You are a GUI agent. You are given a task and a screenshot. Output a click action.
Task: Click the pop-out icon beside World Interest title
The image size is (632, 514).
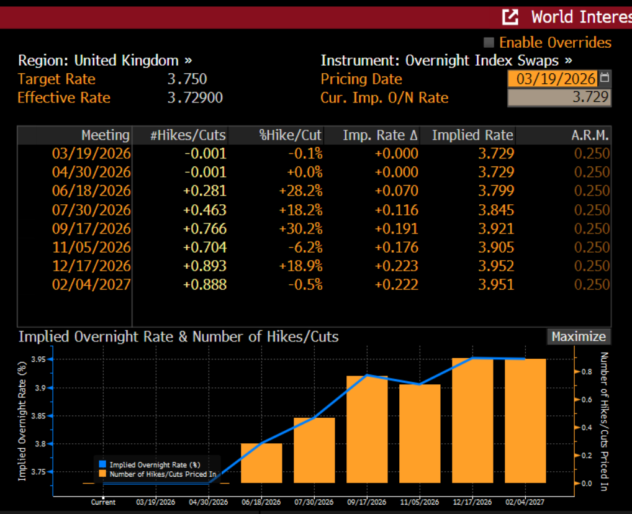pyautogui.click(x=510, y=17)
